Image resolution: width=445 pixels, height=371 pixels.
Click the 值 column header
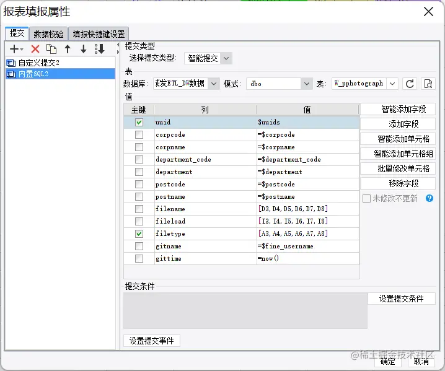tap(307, 110)
